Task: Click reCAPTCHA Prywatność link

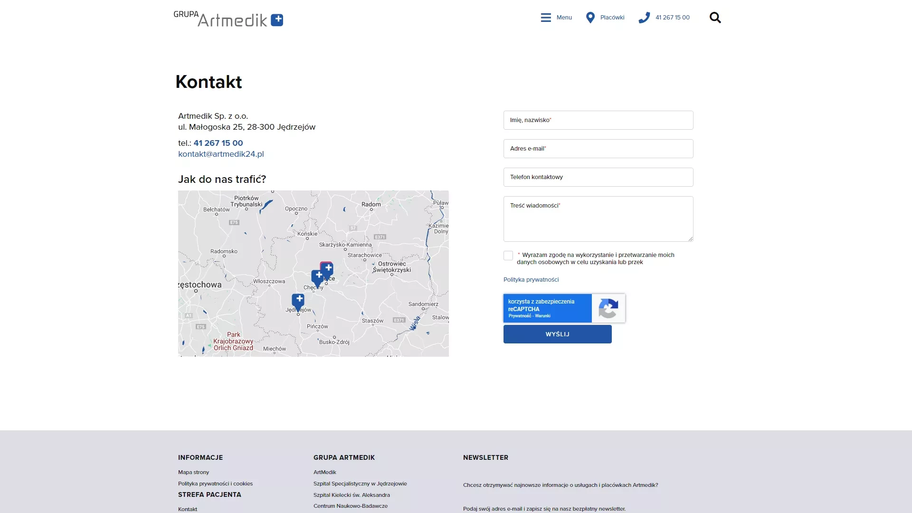Action: click(520, 316)
